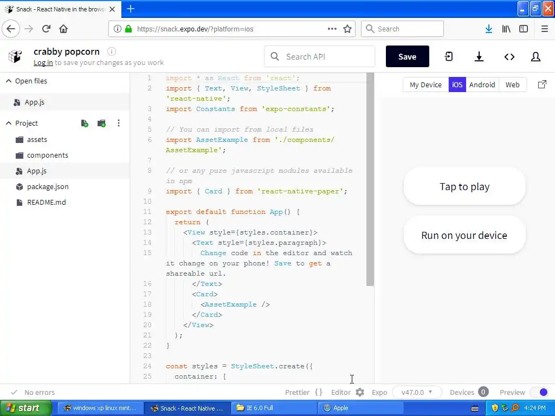
Task: Show site information icon
Action: click(x=118, y=29)
